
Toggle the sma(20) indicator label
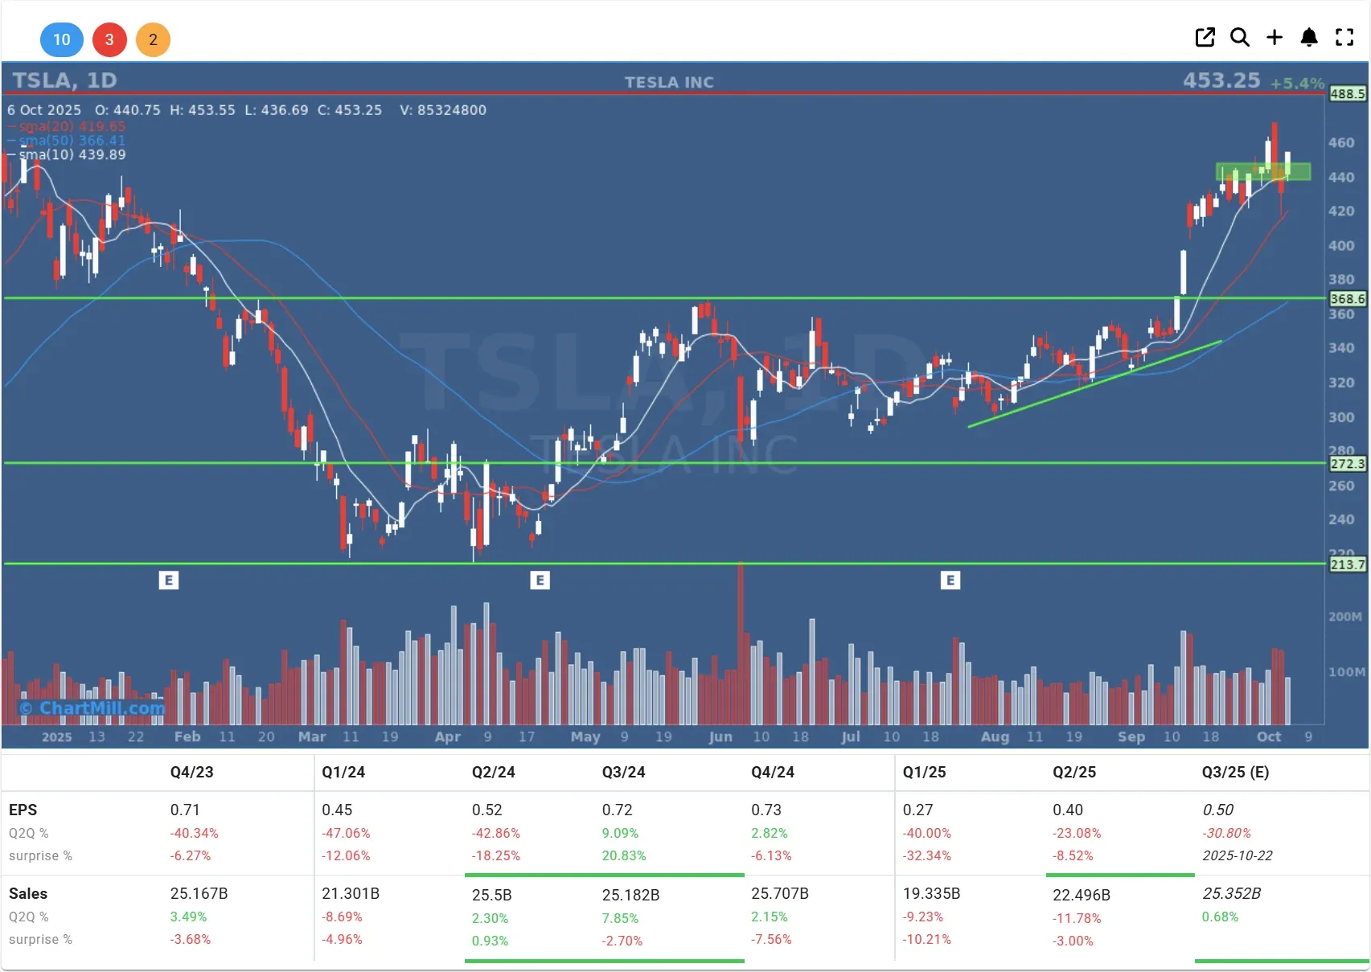[72, 126]
